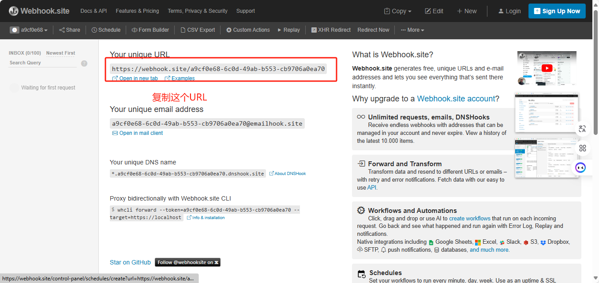This screenshot has height=283, width=599.
Task: Expand the a9cf0e68 URL history dropdown
Action: pos(29,30)
